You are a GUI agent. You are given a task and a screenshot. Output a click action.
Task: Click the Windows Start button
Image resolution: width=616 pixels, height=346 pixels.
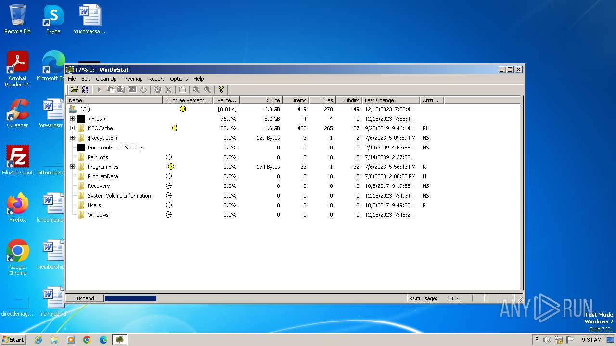click(13, 339)
